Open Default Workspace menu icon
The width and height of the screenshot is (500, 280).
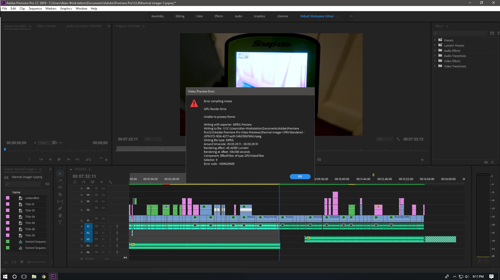coord(338,16)
